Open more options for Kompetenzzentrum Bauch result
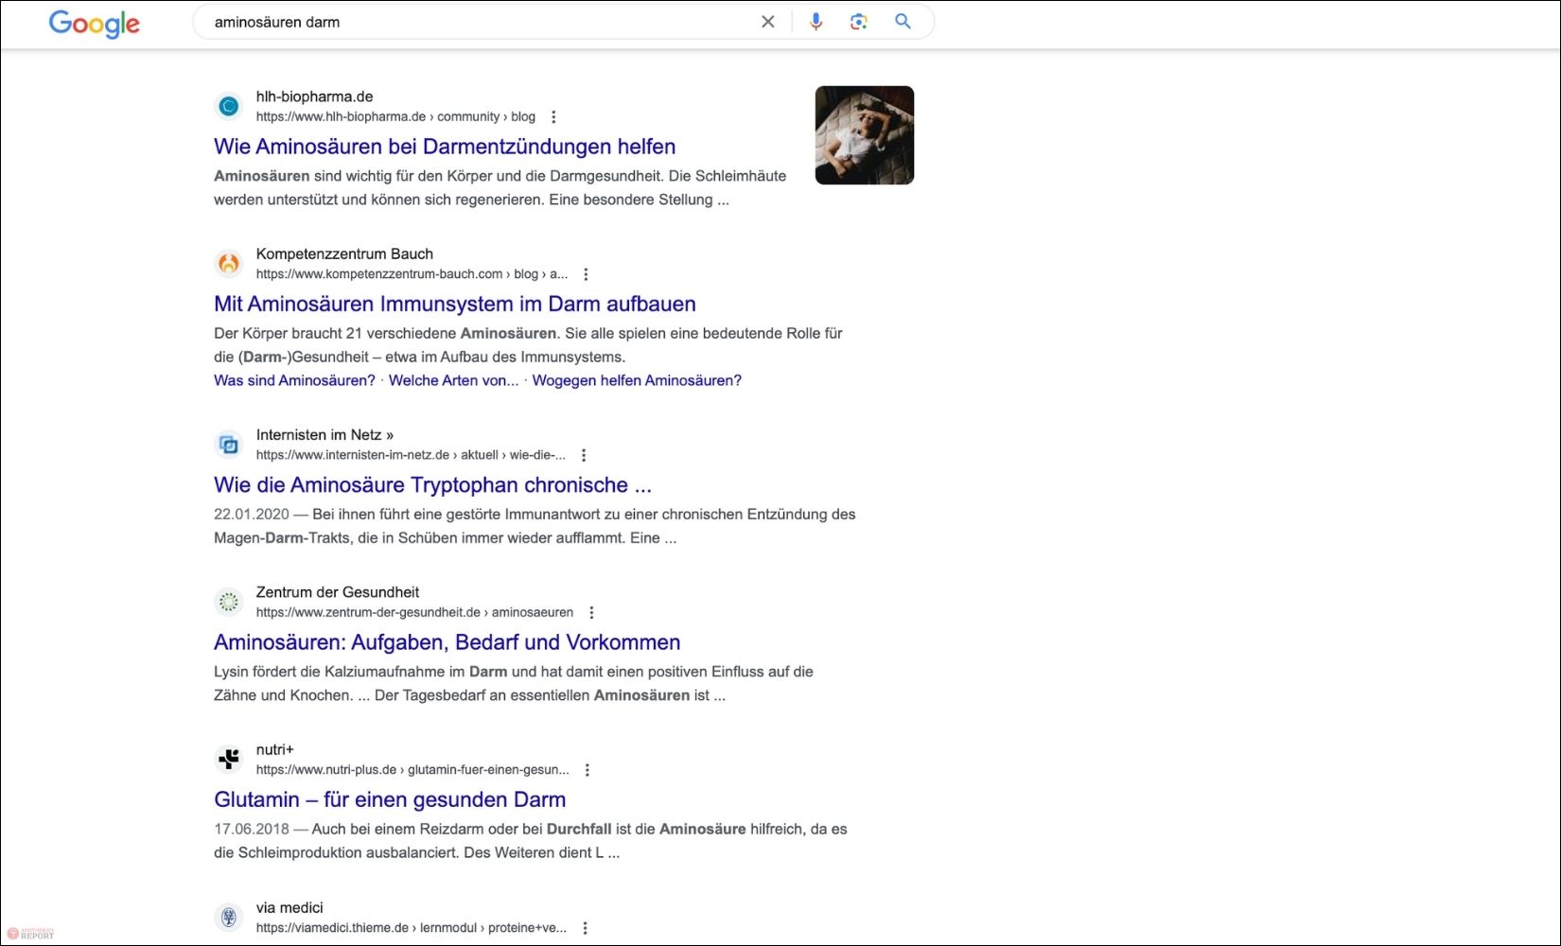The height and width of the screenshot is (946, 1561). pyautogui.click(x=586, y=274)
